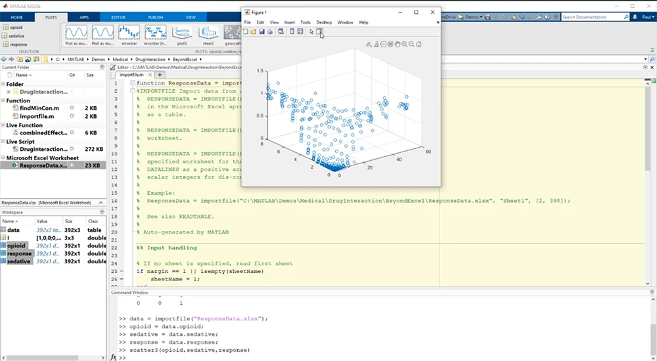The image size is (657, 361).
Task: Go forward with the gray right arrow
Action: pos(11,59)
